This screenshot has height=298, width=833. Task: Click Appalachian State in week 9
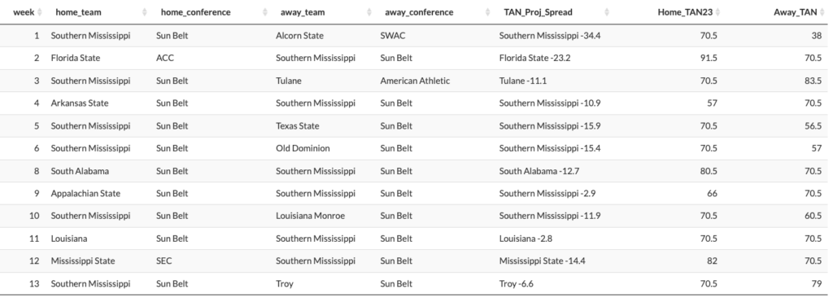(x=85, y=194)
